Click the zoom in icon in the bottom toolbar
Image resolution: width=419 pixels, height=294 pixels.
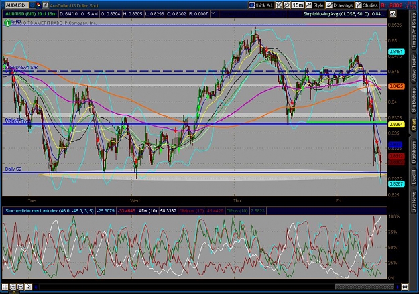point(13,287)
